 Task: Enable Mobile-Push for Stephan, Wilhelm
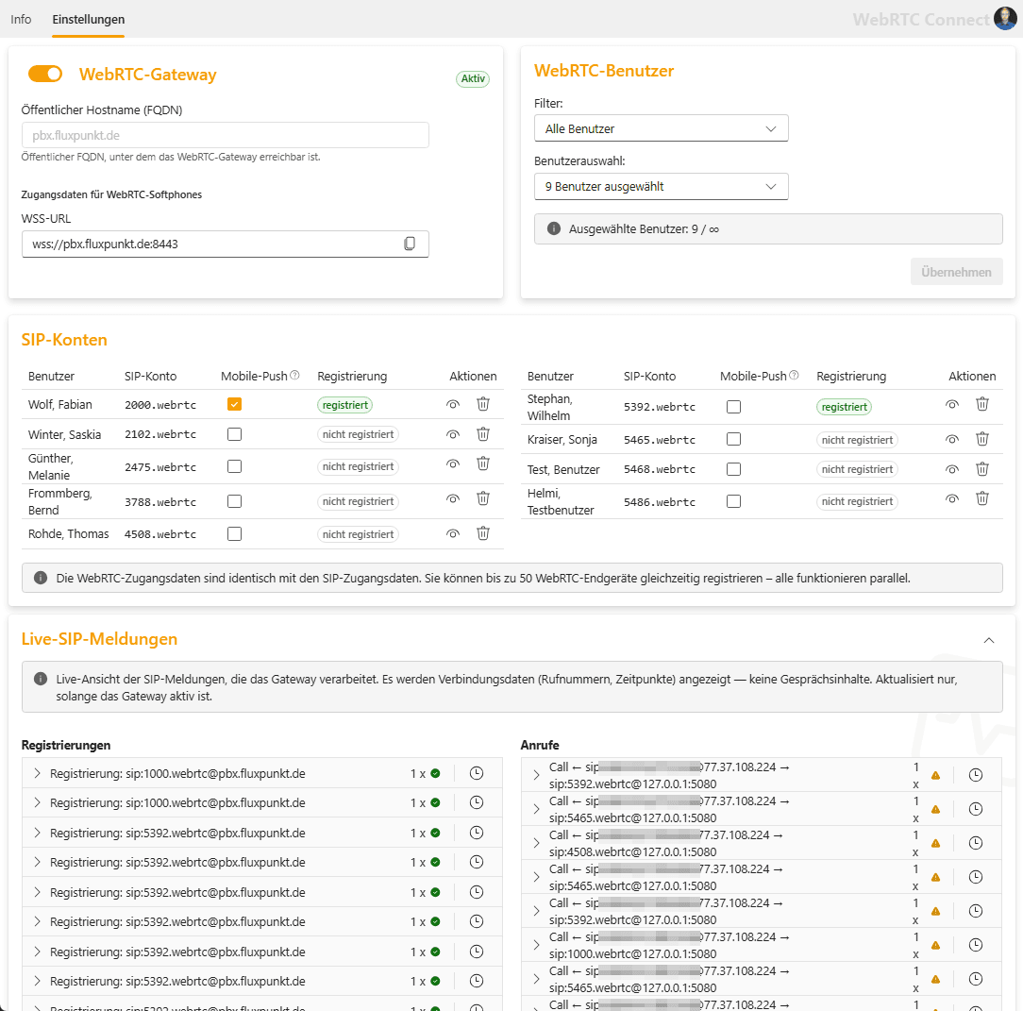click(x=733, y=407)
